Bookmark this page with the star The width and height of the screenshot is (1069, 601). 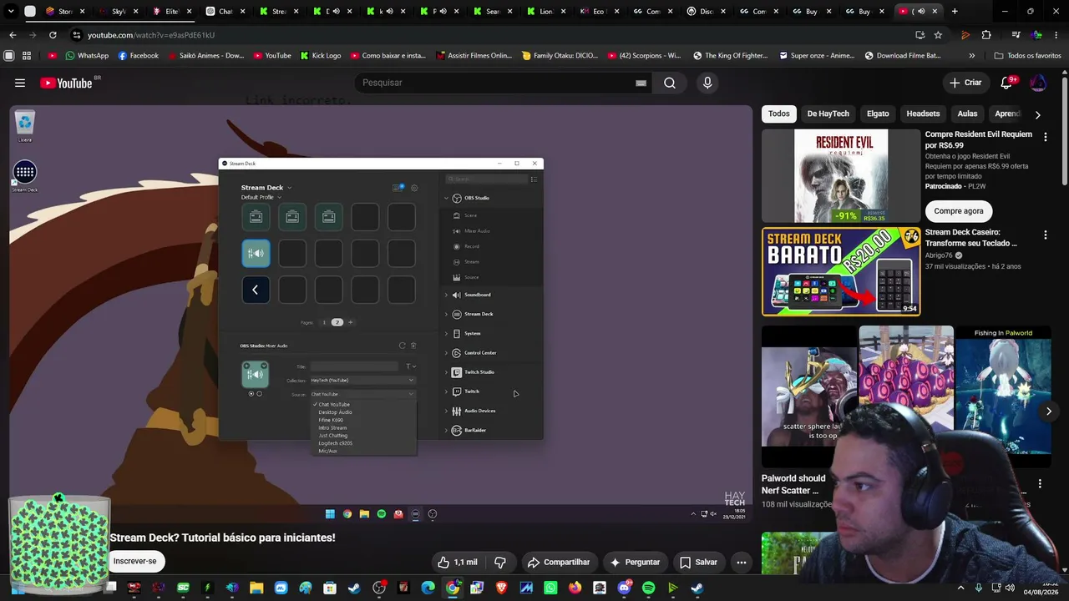938,35
